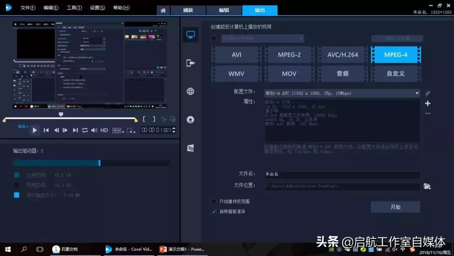The width and height of the screenshot is (454, 256).
Task: Select the computer output icon in sidebar
Action: click(190, 35)
